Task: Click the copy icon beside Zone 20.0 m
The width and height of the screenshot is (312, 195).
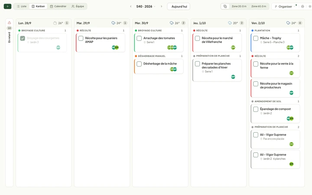Action: coord(225,6)
